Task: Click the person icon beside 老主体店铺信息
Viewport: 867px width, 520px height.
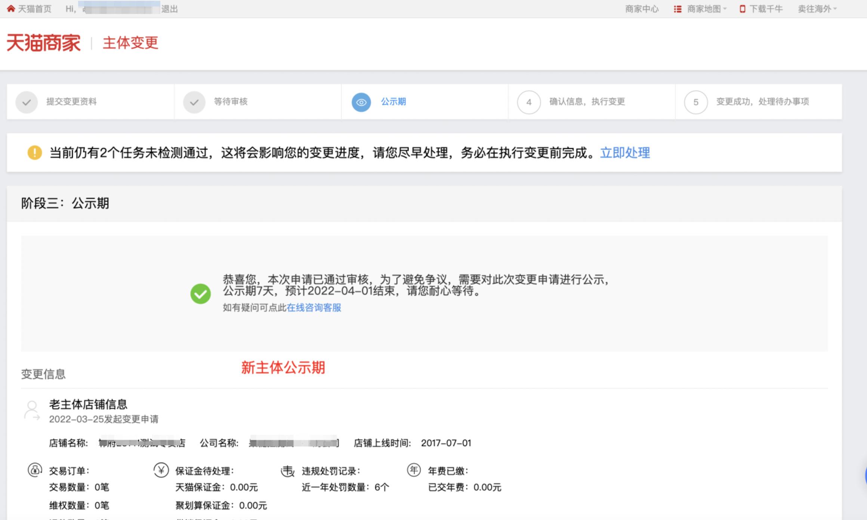Action: click(33, 410)
